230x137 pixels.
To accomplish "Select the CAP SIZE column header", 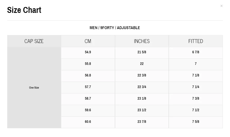I will (x=34, y=41).
